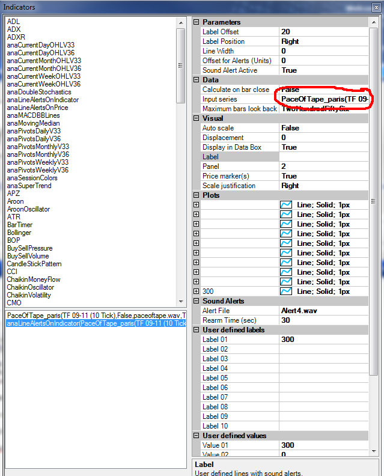Select ChaikinMoneyFlow indicator
Viewport: 384px width, 476px height.
click(34, 279)
